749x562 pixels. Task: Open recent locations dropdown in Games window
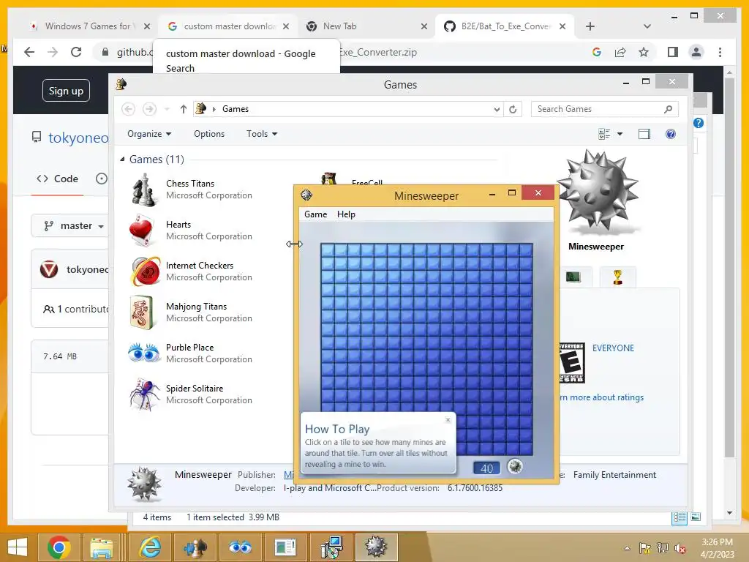coord(167,109)
